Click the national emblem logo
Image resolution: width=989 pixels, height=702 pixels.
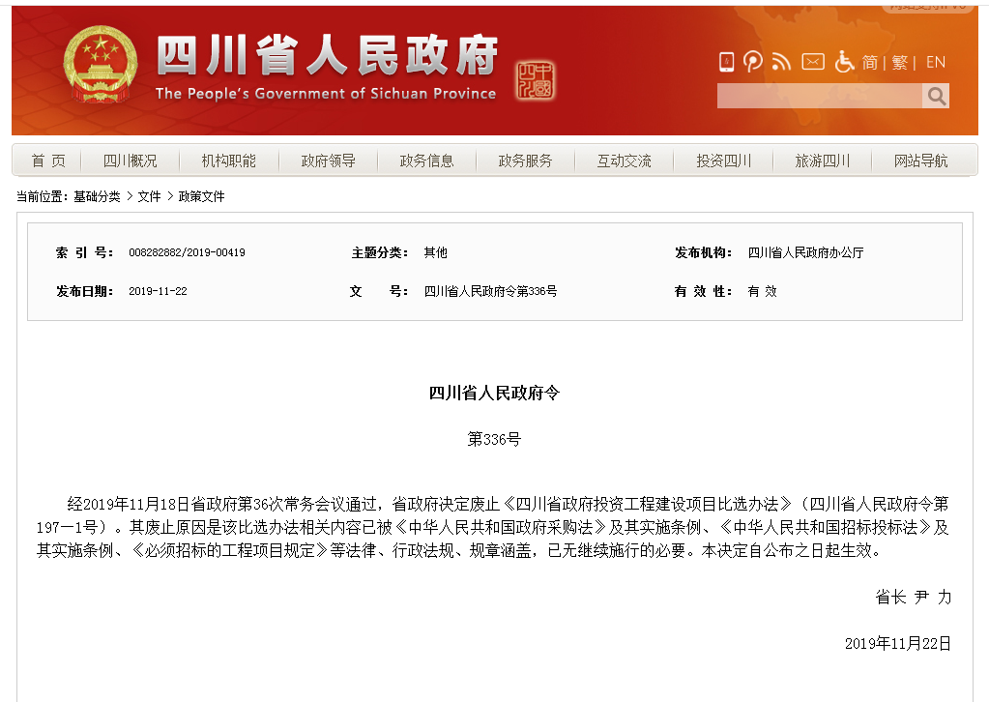point(100,62)
